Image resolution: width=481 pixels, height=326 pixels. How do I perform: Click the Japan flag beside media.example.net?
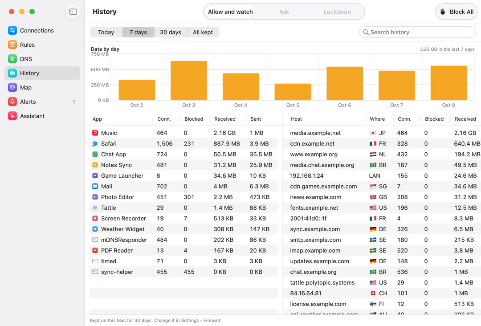[373, 133]
